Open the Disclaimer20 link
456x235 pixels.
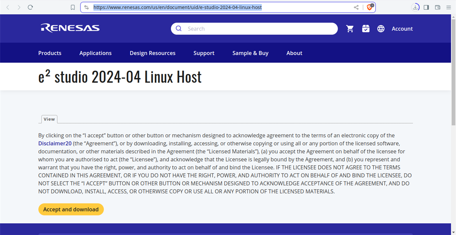(x=55, y=143)
